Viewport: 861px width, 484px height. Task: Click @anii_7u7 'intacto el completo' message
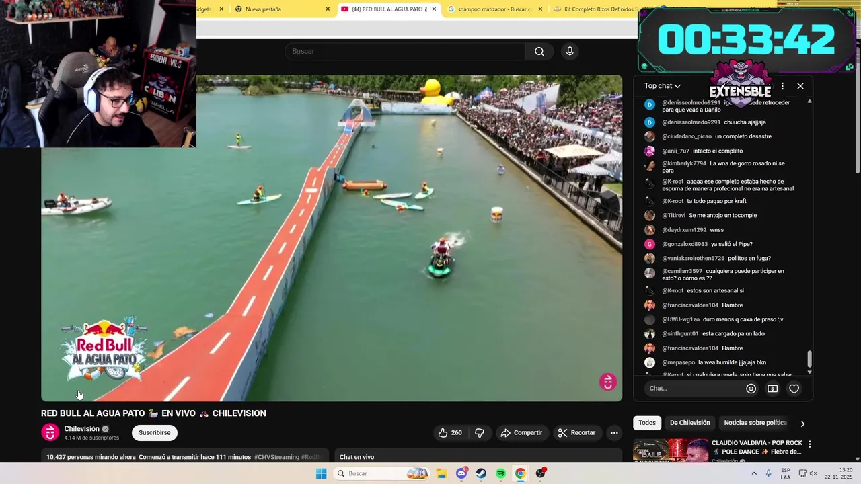click(x=702, y=151)
